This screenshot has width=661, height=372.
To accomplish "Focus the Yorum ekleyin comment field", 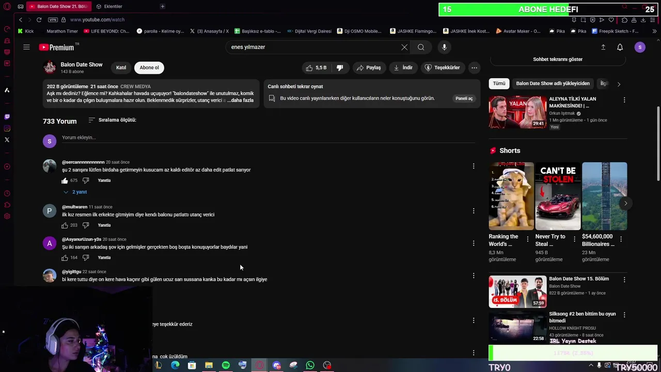I will tap(268, 137).
